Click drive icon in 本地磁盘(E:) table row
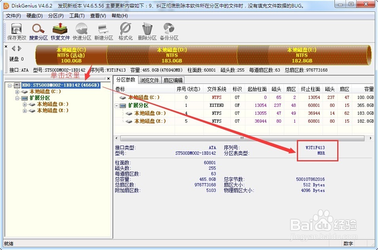The height and width of the screenshot is (250, 378). pos(129,121)
